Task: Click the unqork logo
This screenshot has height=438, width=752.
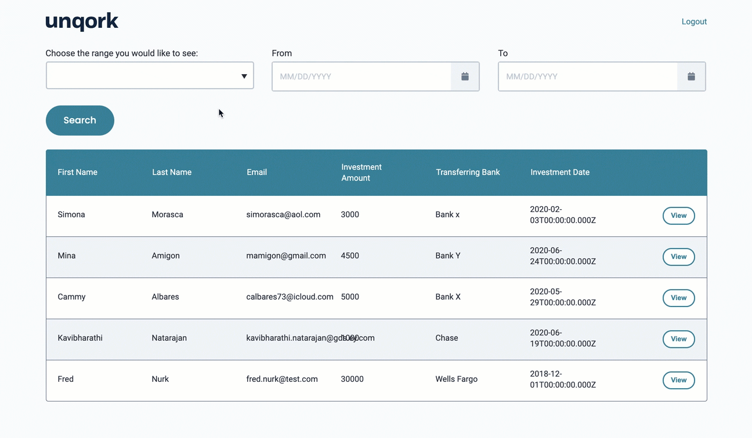Action: [82, 22]
